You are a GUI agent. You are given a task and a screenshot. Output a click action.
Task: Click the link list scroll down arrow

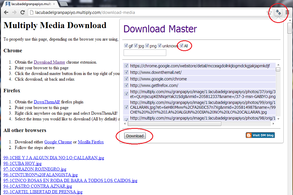point(278,119)
